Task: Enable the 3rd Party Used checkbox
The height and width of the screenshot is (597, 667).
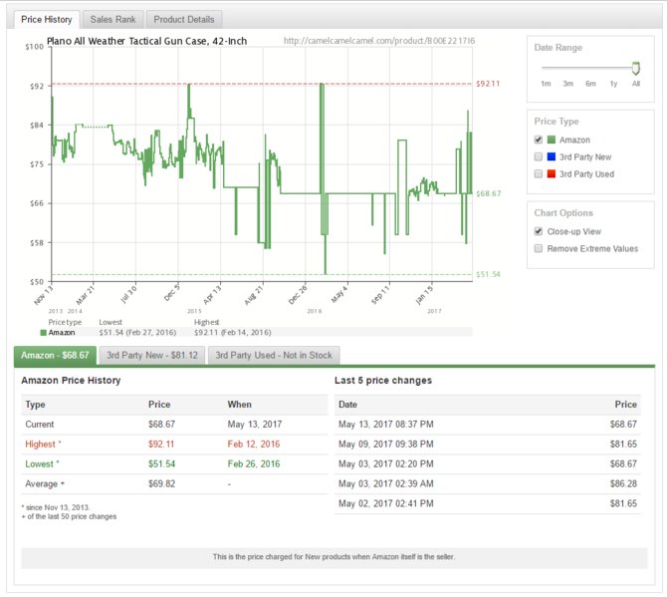Action: pyautogui.click(x=539, y=173)
